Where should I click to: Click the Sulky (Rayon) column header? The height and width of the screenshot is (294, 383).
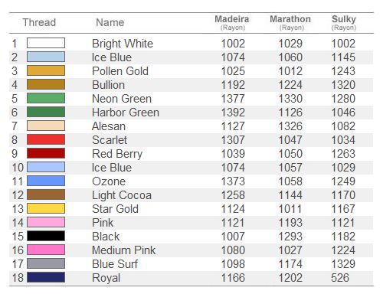point(344,22)
